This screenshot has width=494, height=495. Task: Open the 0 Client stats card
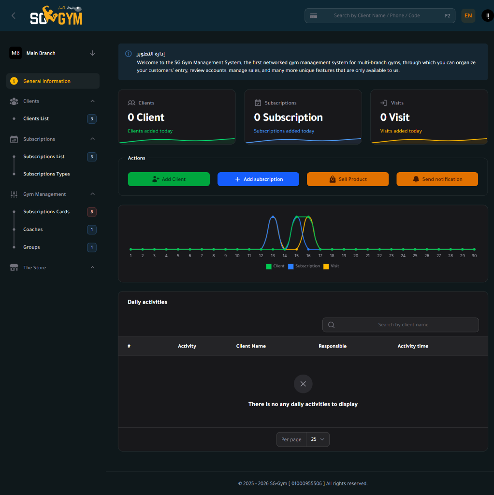coord(177,117)
